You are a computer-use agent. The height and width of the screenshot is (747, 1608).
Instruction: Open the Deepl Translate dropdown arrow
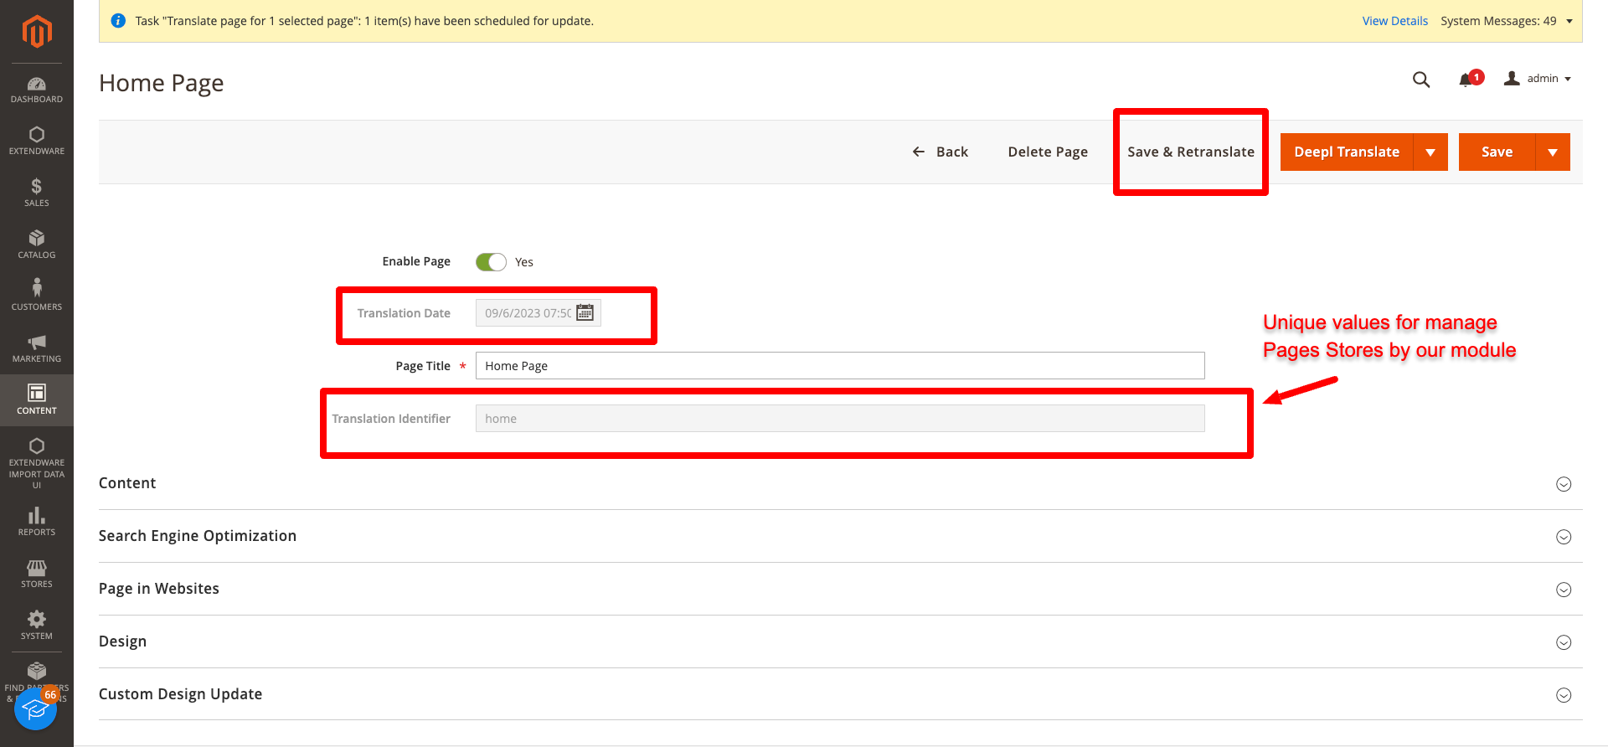tap(1430, 152)
